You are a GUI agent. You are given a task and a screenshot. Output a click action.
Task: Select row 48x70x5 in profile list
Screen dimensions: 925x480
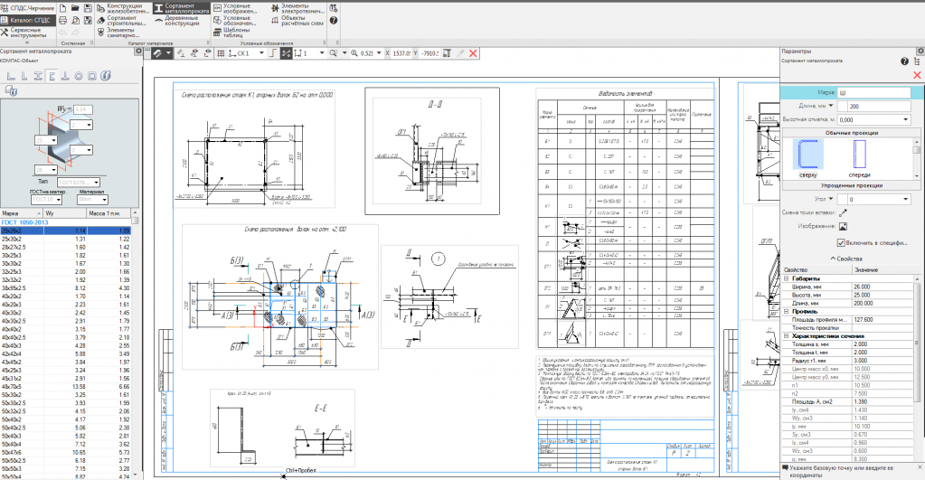[x=65, y=387]
